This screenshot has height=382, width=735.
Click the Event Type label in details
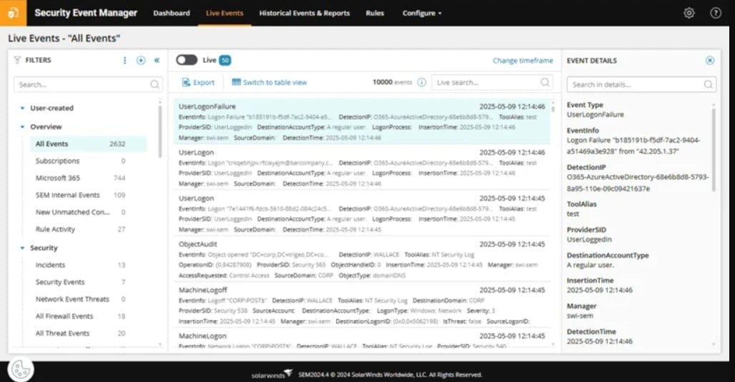click(585, 105)
